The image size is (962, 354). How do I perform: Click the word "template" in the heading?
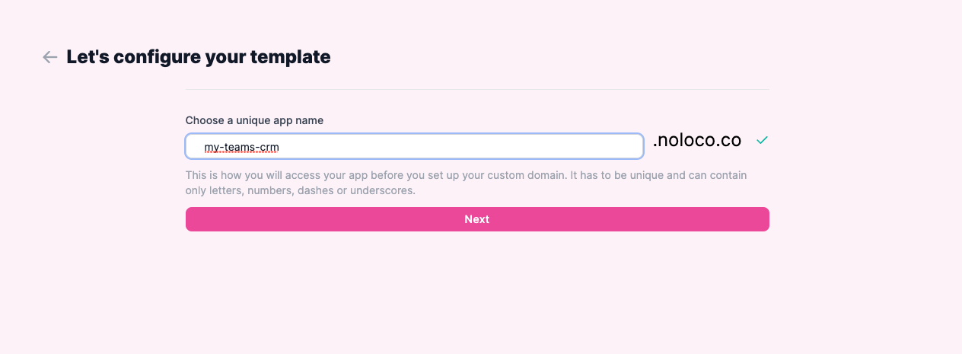292,57
